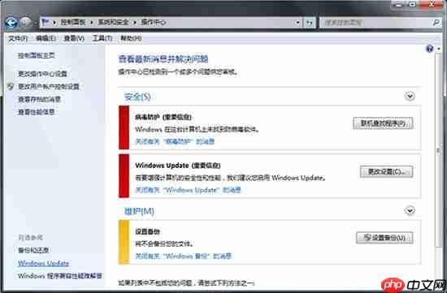
Task: Open the 查看性能信息 link
Action: click(37, 112)
